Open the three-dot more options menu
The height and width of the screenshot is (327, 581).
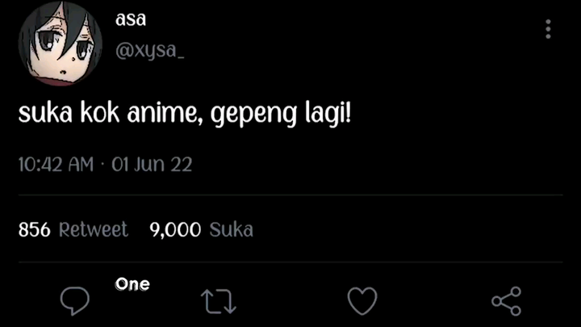click(548, 30)
